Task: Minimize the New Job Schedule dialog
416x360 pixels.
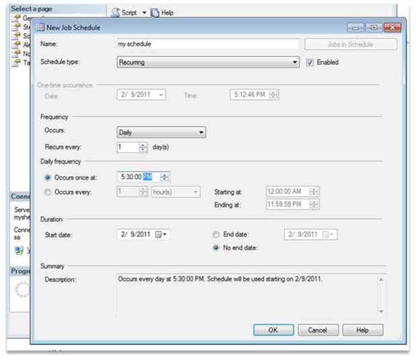Action: tap(355, 28)
